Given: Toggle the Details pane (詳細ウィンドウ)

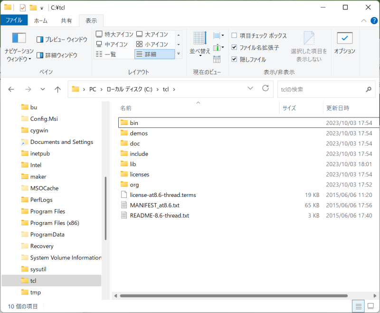Looking at the screenshot, I should tap(57, 55).
